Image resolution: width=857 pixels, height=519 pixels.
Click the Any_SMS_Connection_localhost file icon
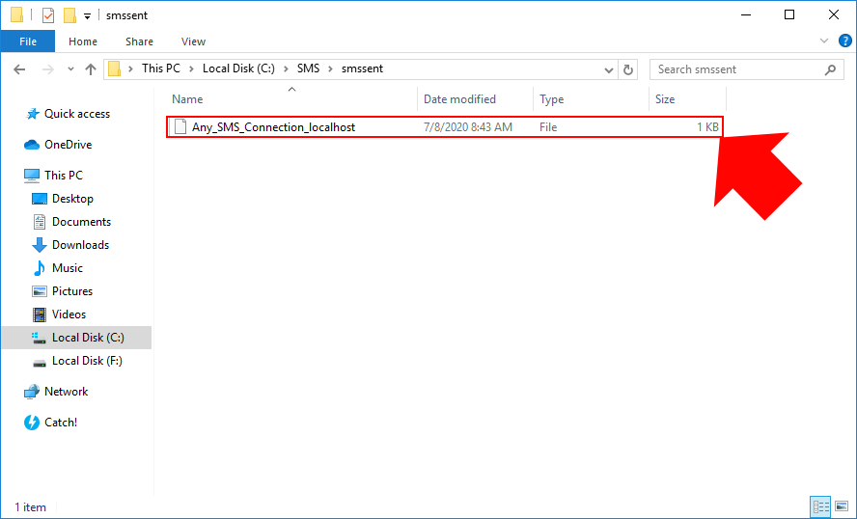pos(180,126)
